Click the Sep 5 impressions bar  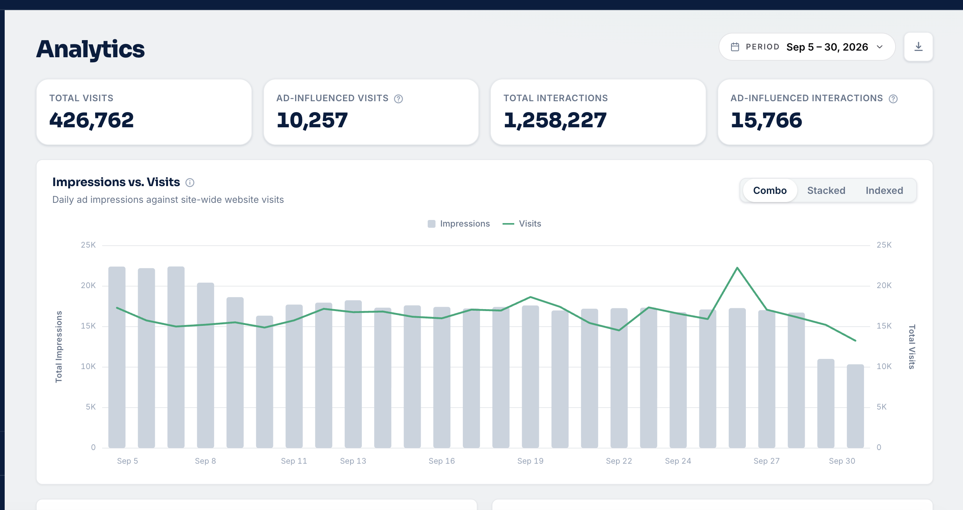click(x=117, y=357)
